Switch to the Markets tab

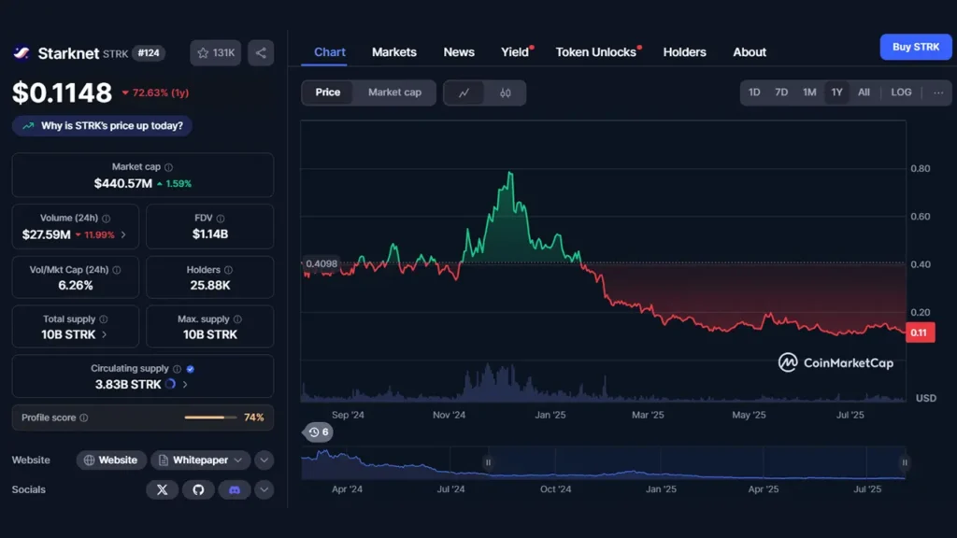(394, 52)
